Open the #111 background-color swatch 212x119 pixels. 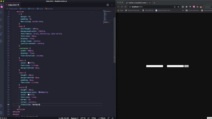click(x=39, y=31)
